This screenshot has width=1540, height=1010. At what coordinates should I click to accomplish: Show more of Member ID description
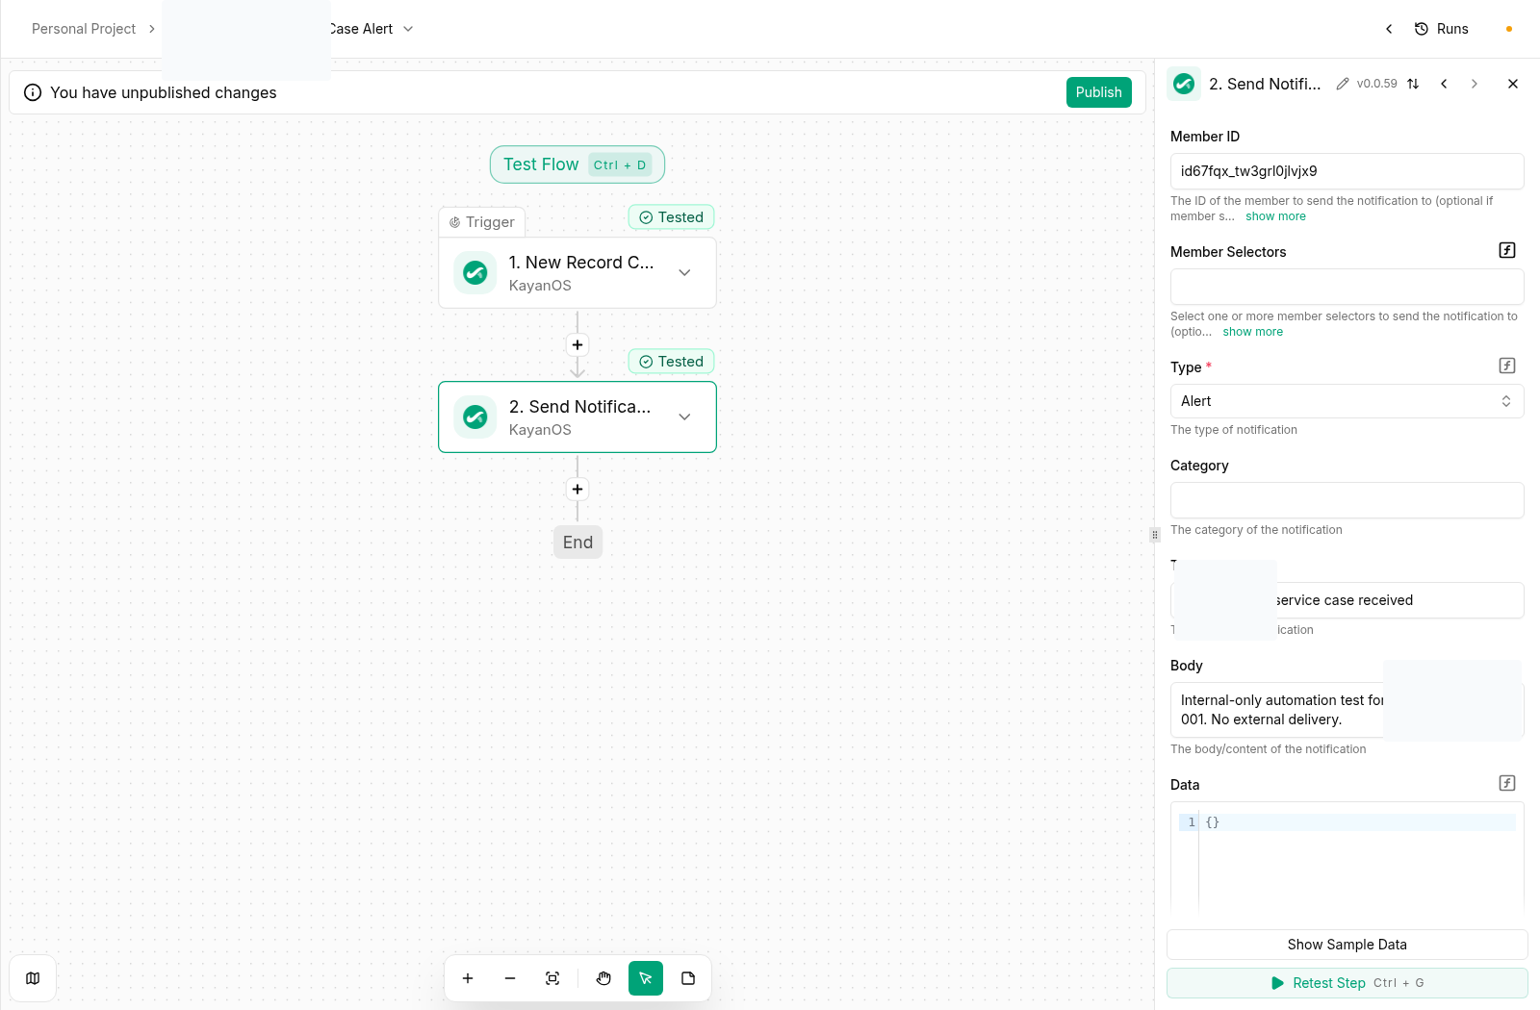pos(1275,216)
